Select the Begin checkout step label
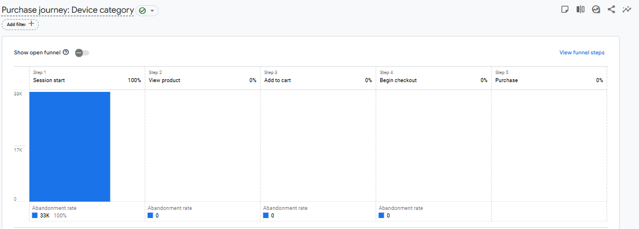The image size is (639, 229). click(x=398, y=80)
